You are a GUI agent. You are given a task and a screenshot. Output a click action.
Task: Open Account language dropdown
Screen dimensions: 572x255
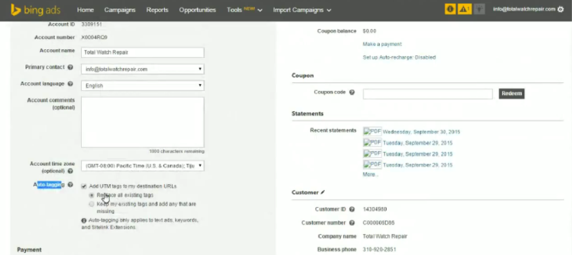[x=143, y=86]
